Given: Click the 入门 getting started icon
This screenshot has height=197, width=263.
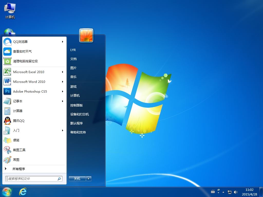Looking at the screenshot, I should coord(7,130).
